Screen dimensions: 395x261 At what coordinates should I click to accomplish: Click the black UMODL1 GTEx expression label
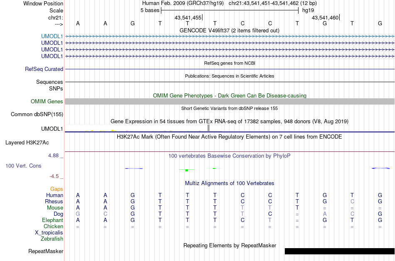(x=52, y=129)
